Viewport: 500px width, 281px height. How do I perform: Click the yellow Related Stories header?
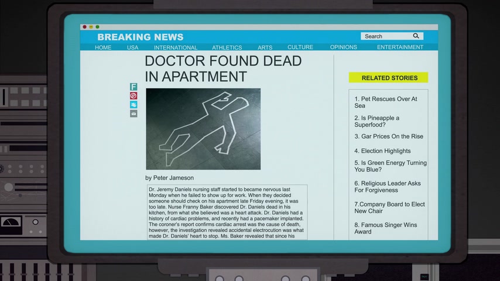pos(389,77)
